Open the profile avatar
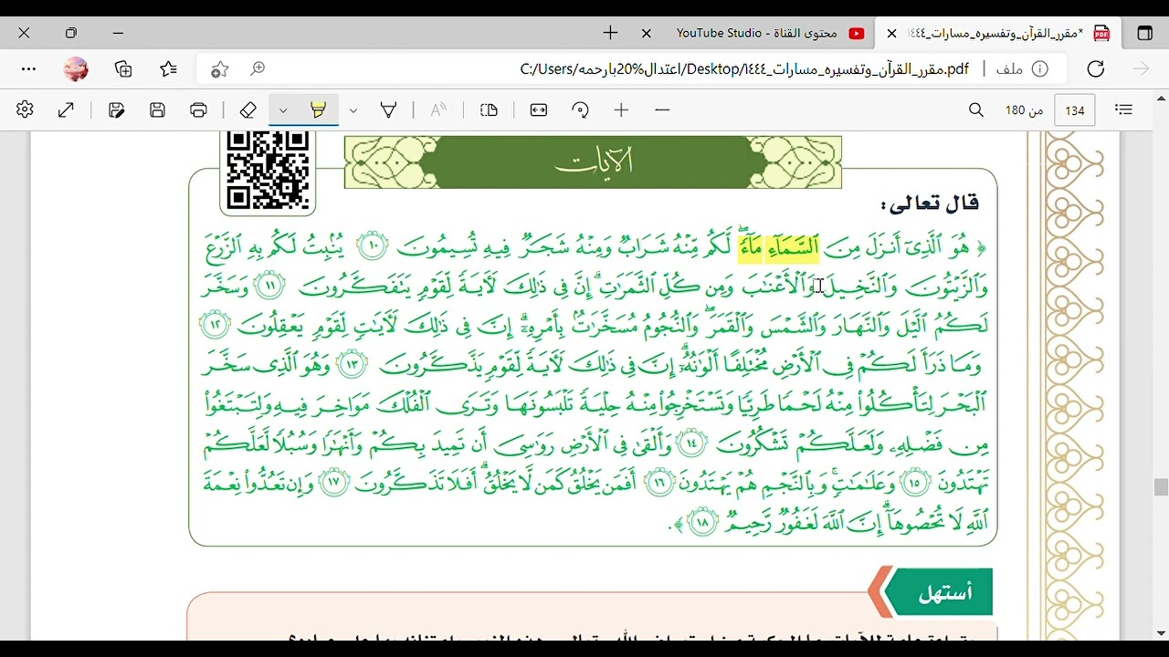The width and height of the screenshot is (1169, 657). (x=76, y=68)
